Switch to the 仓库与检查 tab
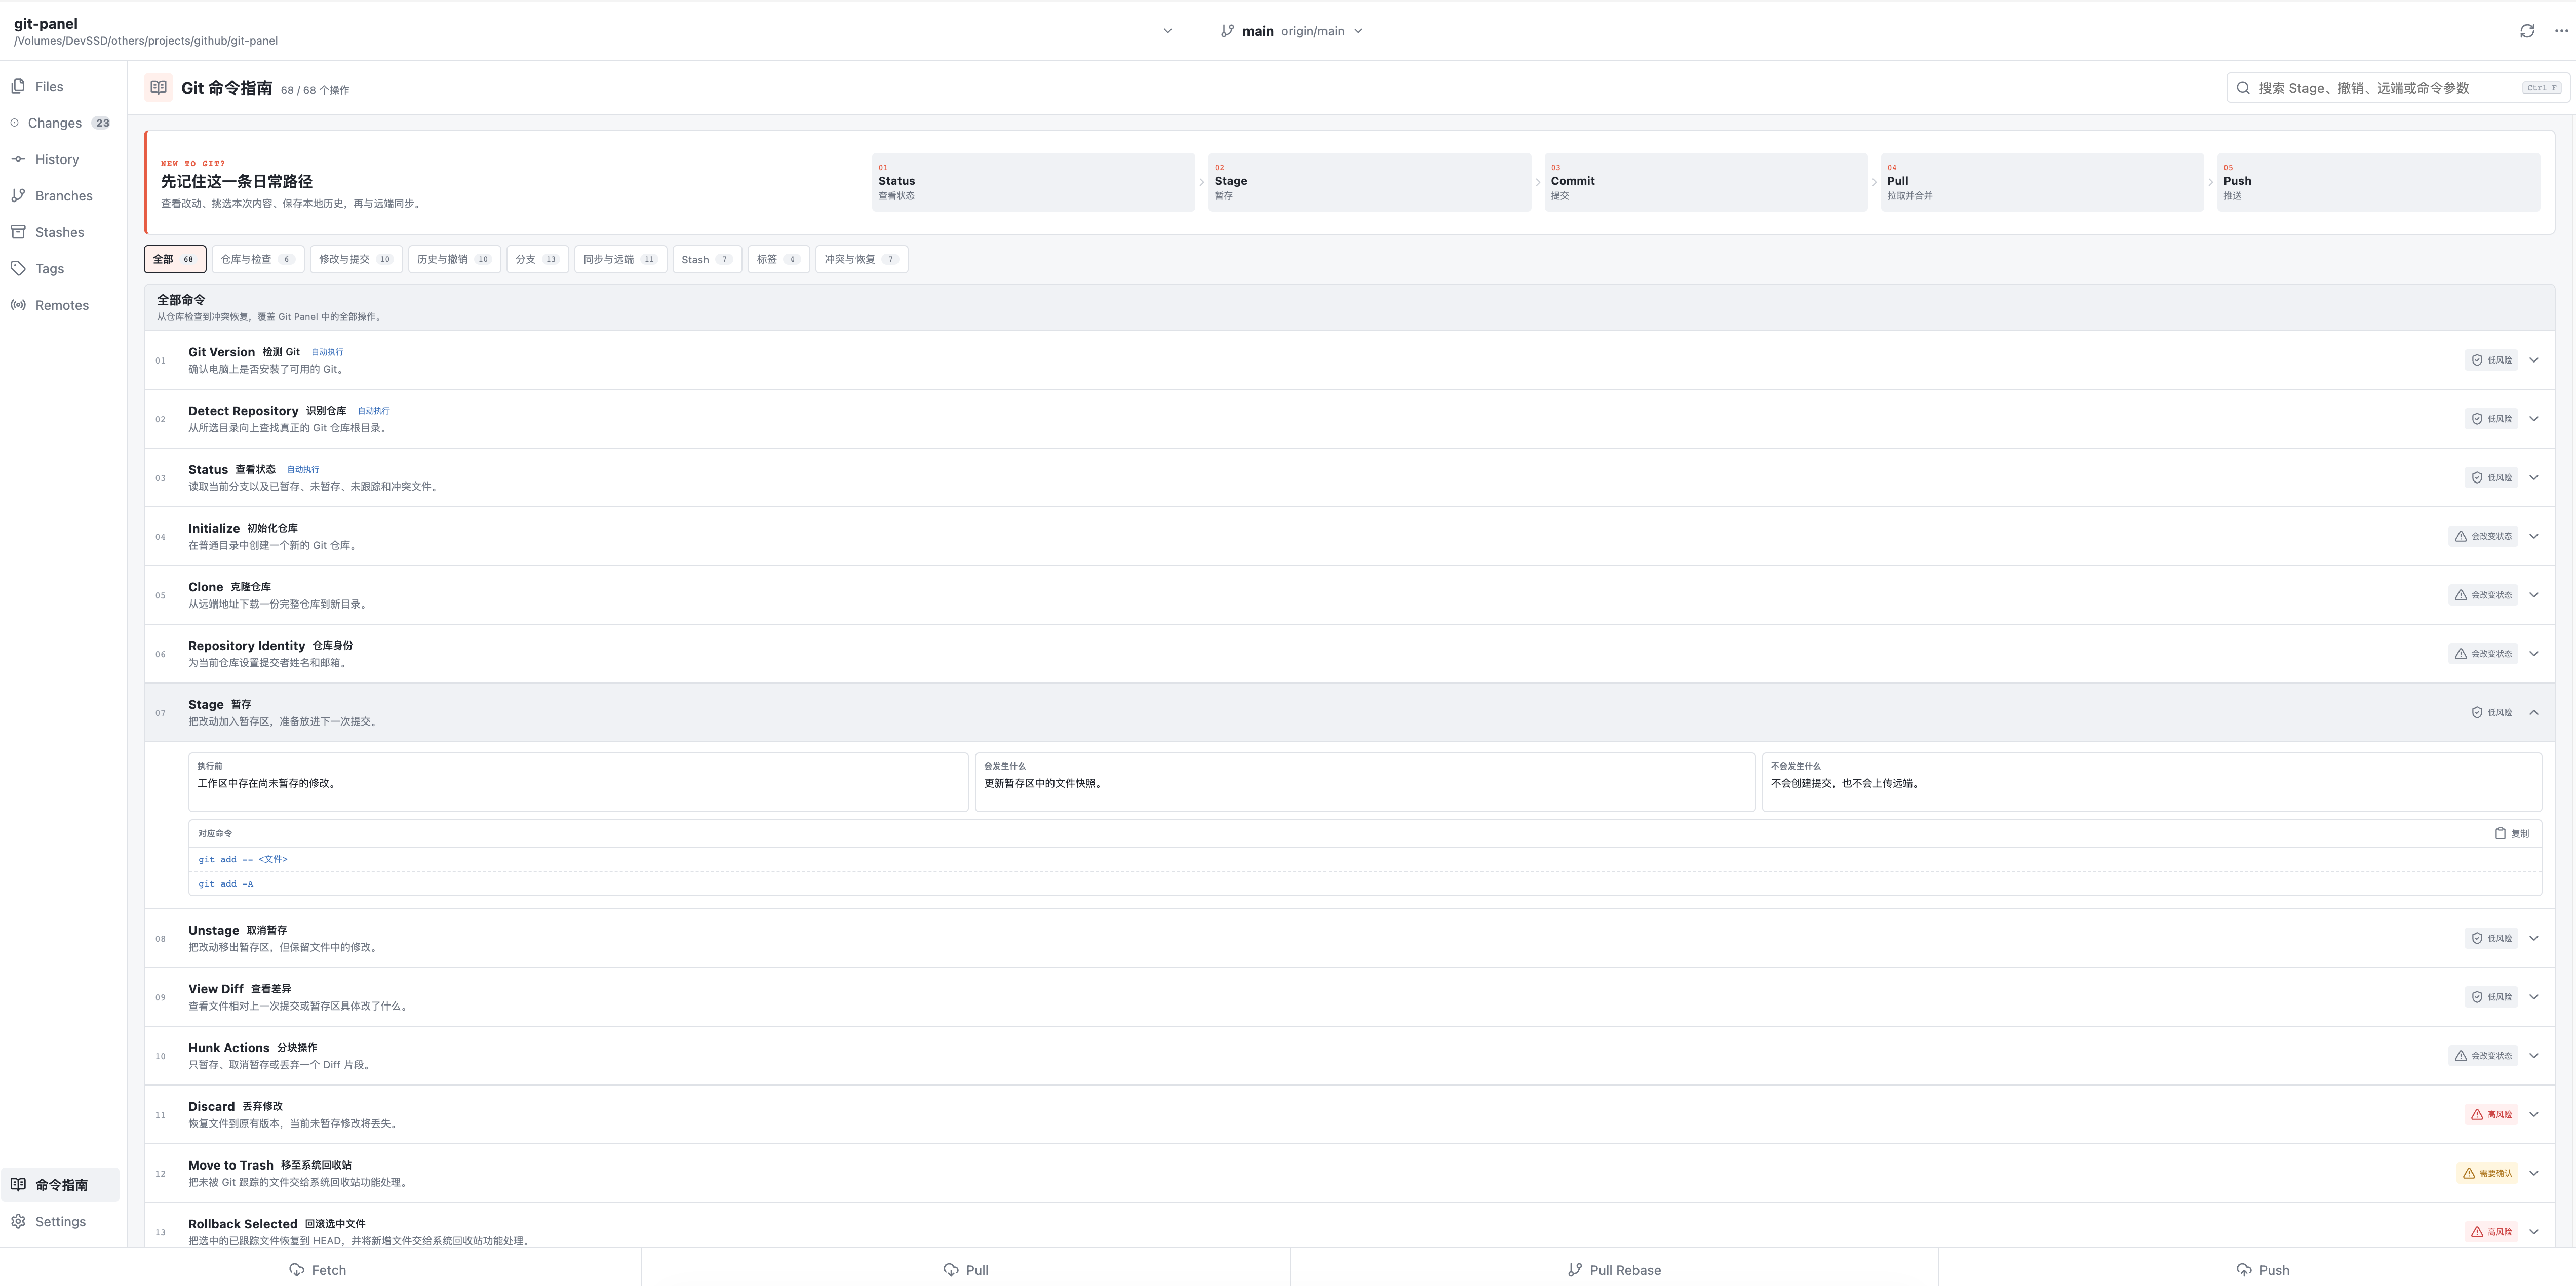The height and width of the screenshot is (1286, 2576). point(258,260)
